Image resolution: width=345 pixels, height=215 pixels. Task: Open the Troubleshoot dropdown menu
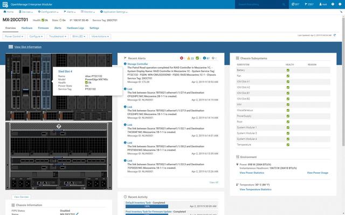point(57,37)
